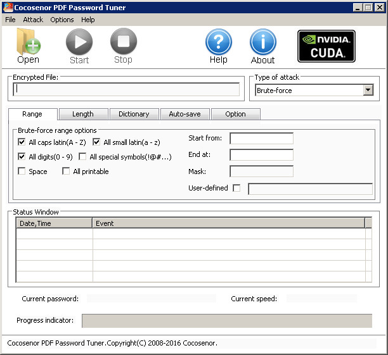This screenshot has height=355, width=388.
Task: Enable the All printable checkbox
Action: 66,171
